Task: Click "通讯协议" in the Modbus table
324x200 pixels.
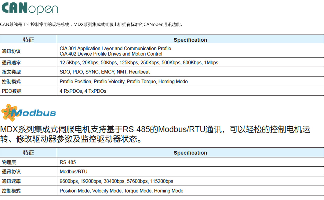Action: [x=11, y=172]
